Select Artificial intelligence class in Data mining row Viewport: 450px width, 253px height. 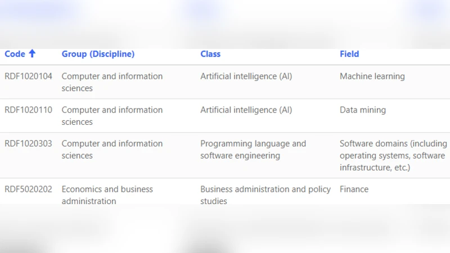[246, 110]
